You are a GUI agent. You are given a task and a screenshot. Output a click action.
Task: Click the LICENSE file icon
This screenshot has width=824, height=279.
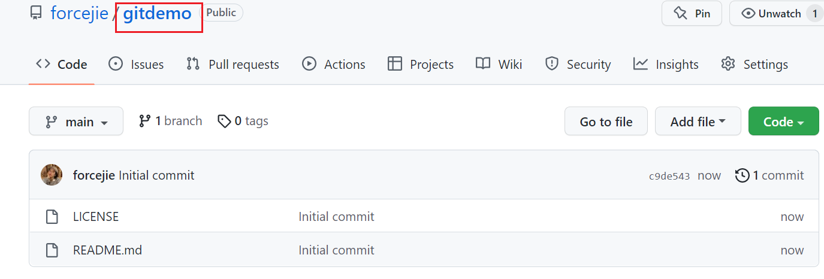(52, 217)
